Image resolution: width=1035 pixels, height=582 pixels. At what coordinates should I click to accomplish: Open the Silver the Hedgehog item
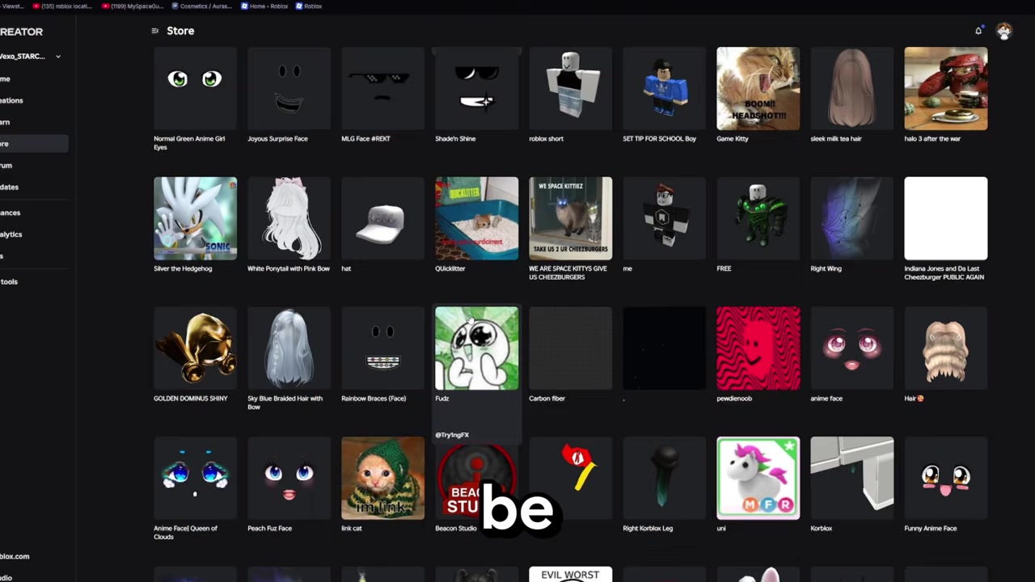195,218
